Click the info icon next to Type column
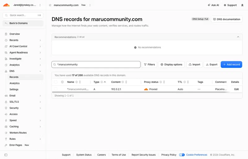248x159 pixels. point(102,82)
